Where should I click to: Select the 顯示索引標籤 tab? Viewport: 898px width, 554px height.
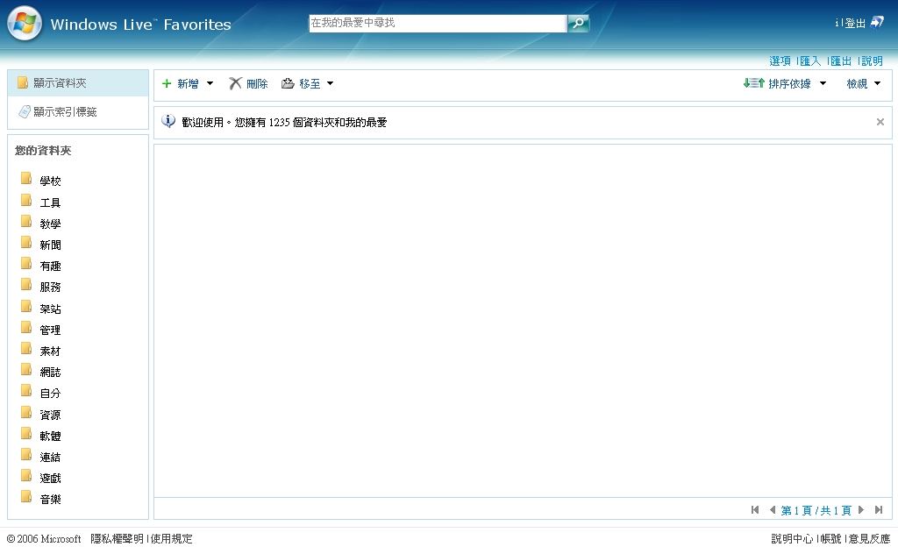[78, 111]
